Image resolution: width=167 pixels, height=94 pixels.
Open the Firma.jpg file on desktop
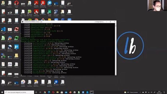[23, 4]
